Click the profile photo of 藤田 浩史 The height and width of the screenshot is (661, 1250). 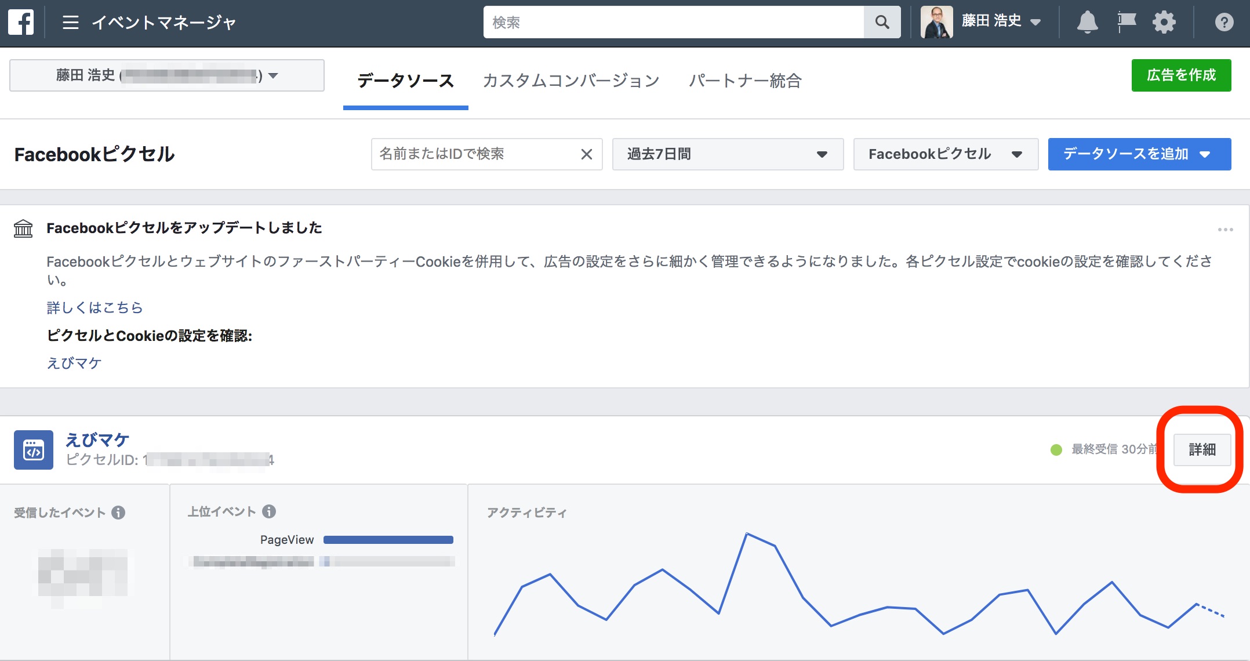click(x=937, y=22)
